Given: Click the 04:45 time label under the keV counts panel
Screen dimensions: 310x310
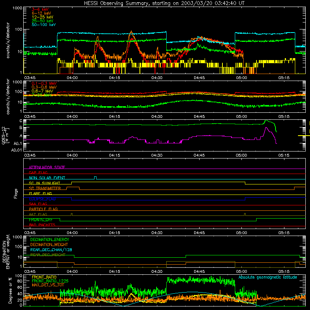Looking at the screenshot, I should point(199,78).
